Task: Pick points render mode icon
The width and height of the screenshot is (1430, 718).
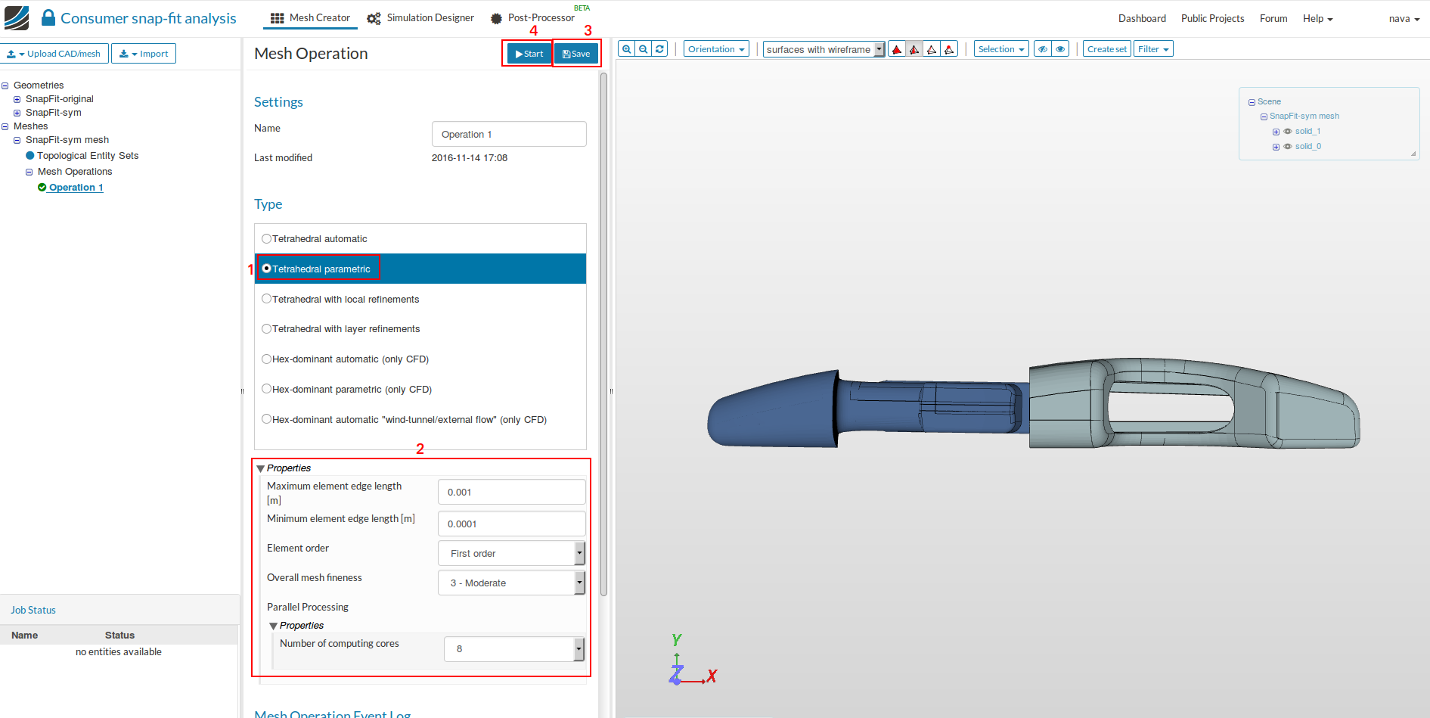Action: 949,49
